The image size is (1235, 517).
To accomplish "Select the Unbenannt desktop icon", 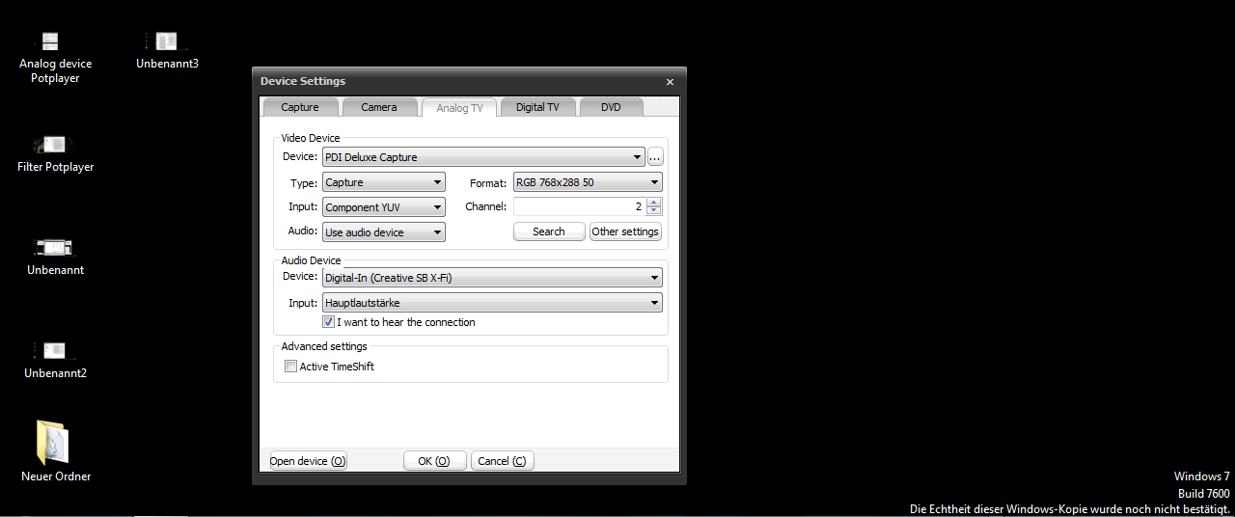I will coord(55,249).
